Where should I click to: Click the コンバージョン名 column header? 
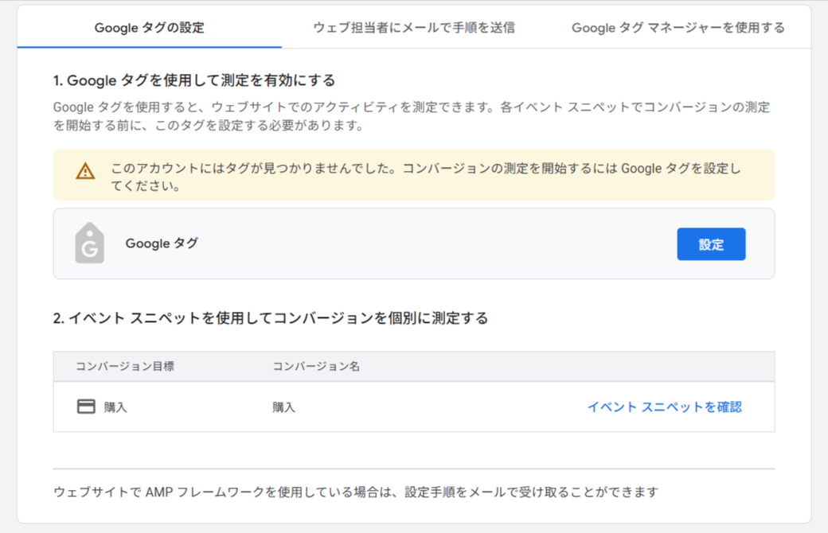click(x=316, y=366)
